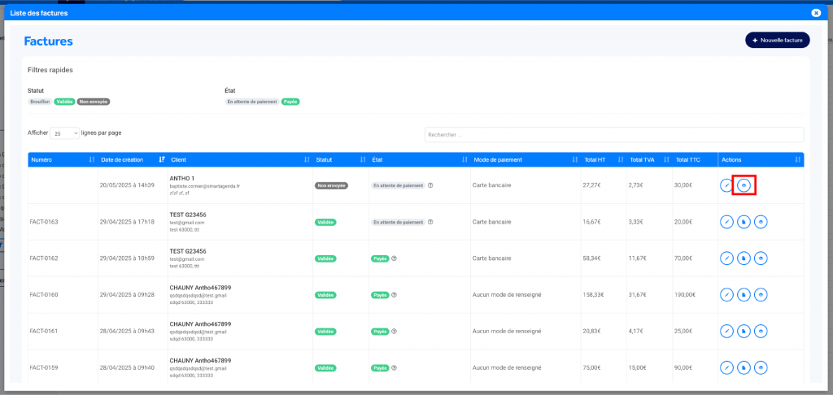Close the Liste des factures dialog

point(816,13)
